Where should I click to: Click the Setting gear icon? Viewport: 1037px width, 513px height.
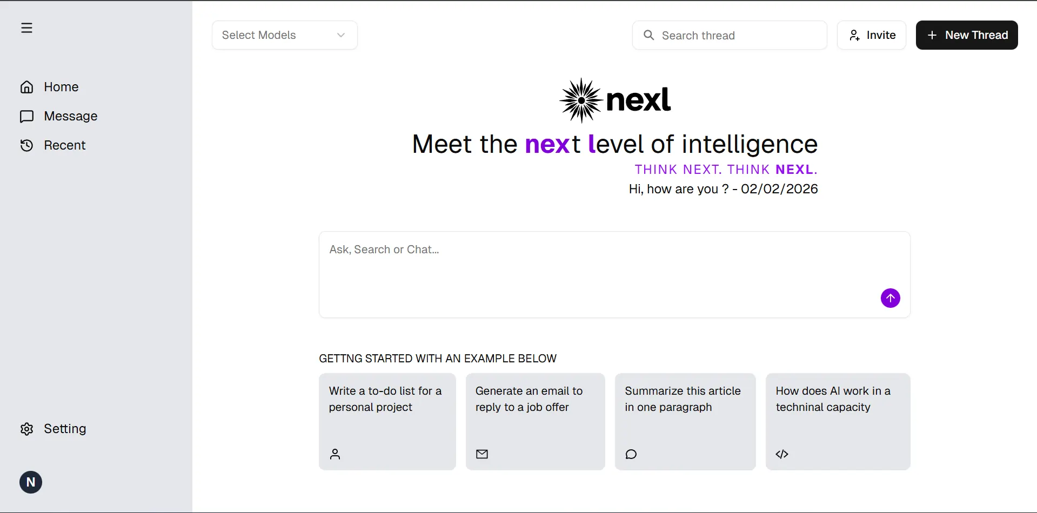tap(26, 428)
